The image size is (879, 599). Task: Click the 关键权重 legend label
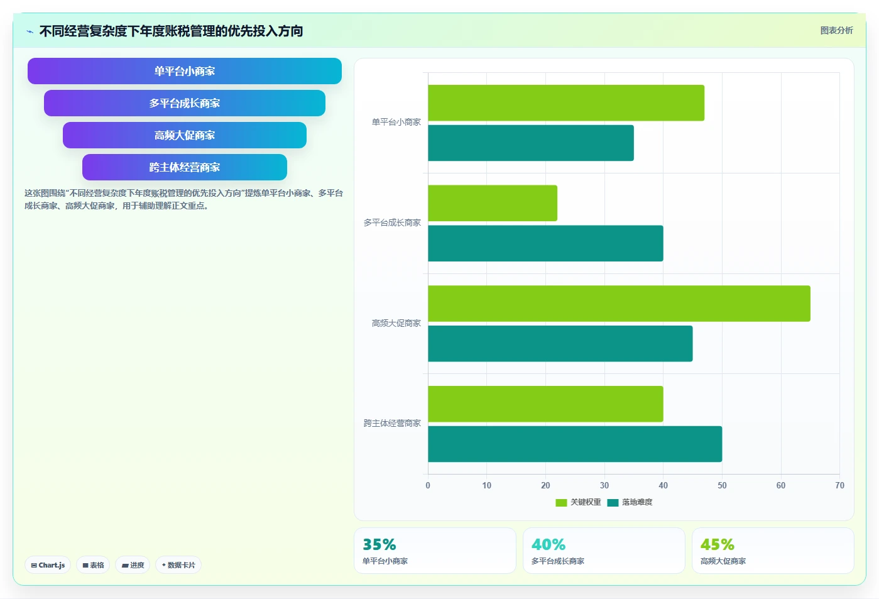[x=586, y=502]
